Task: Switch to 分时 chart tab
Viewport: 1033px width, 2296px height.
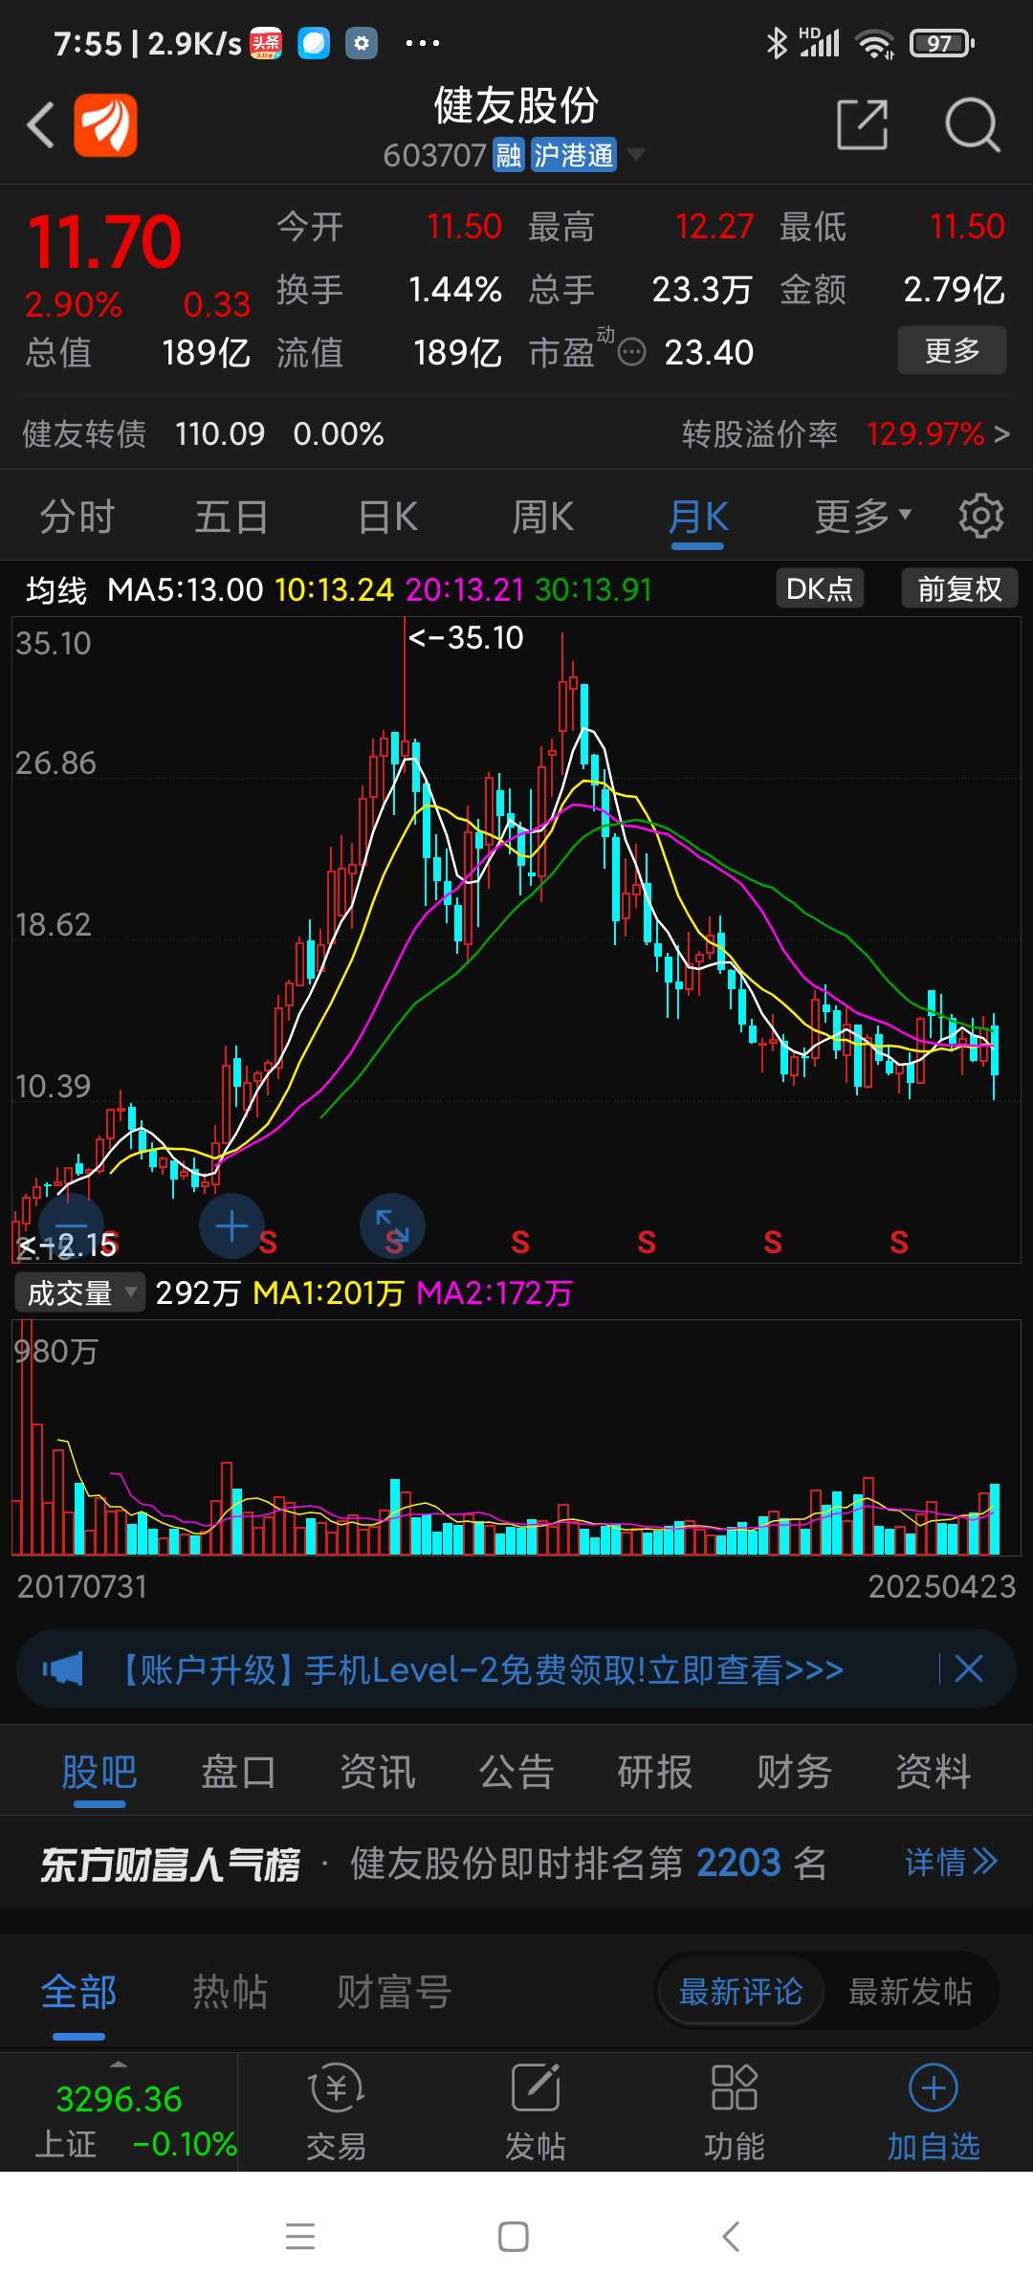Action: coord(77,517)
